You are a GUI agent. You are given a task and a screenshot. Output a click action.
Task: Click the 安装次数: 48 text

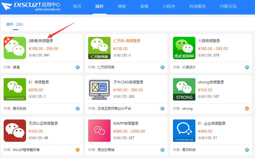(x=38, y=138)
